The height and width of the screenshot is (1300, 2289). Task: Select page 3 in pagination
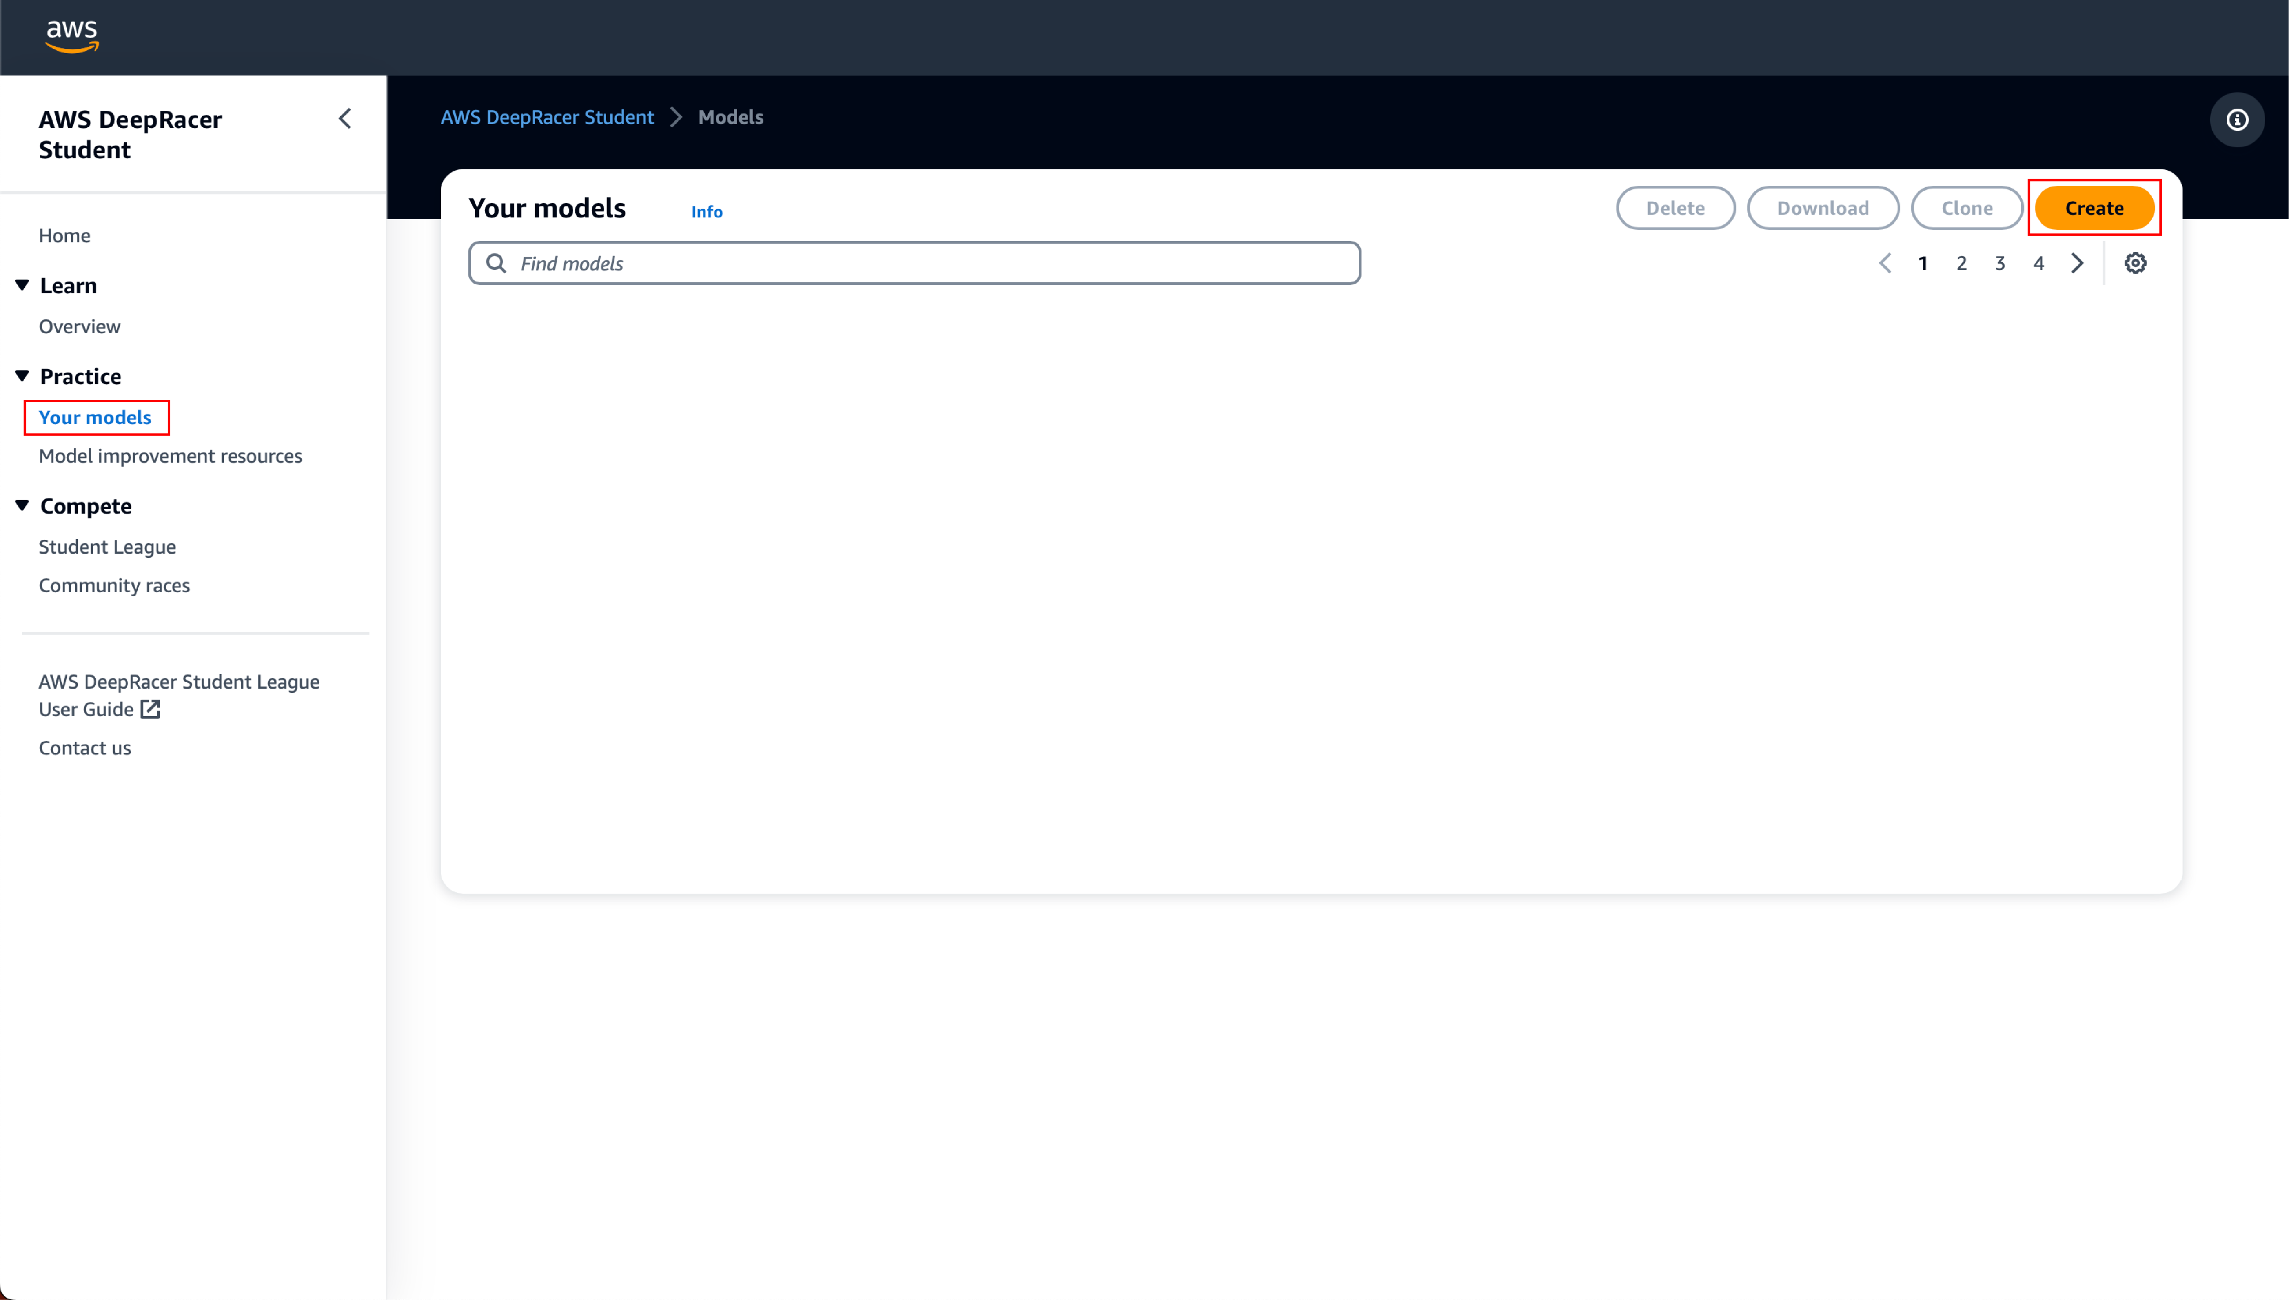click(2000, 263)
